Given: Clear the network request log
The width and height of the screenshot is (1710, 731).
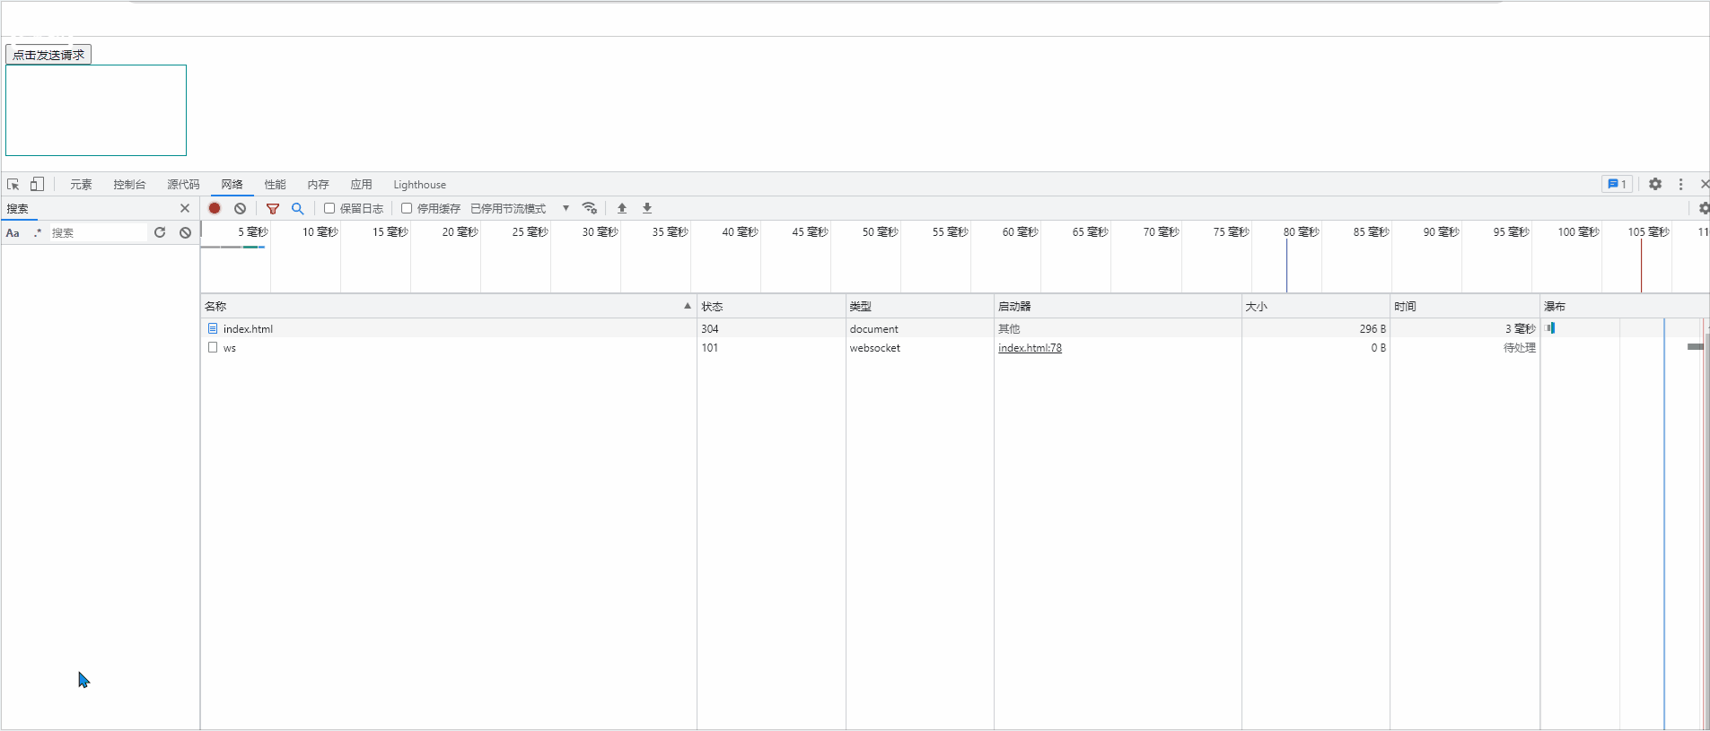Looking at the screenshot, I should click(x=240, y=208).
